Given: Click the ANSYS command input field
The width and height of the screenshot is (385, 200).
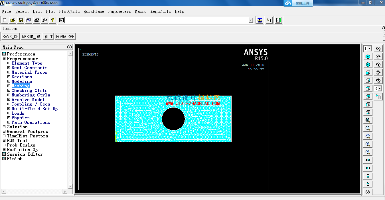Looking at the screenshot, I should click(157, 20).
